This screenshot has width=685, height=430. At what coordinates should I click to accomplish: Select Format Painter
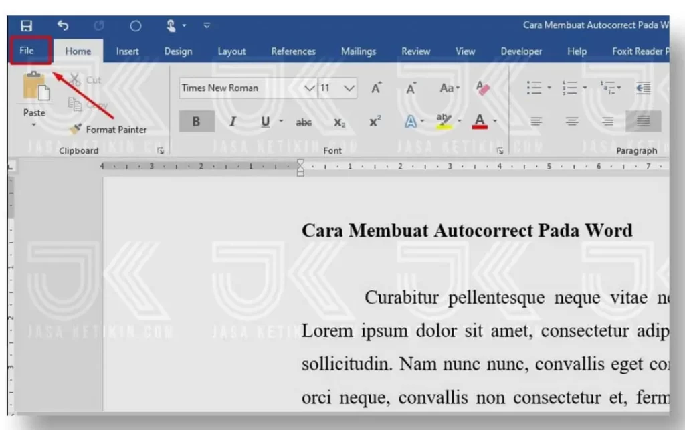tap(108, 129)
